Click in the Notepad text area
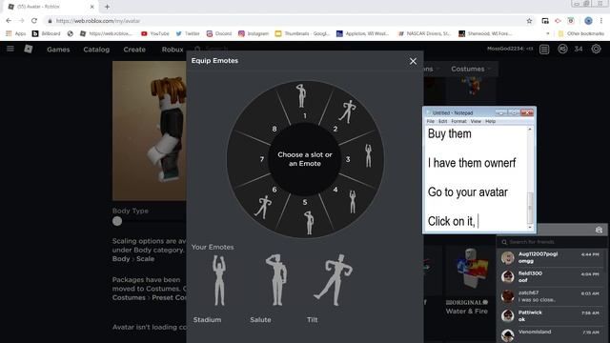Screen dimensions: 610x343 [477, 178]
